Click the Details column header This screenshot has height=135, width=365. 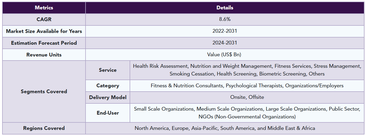(225, 8)
